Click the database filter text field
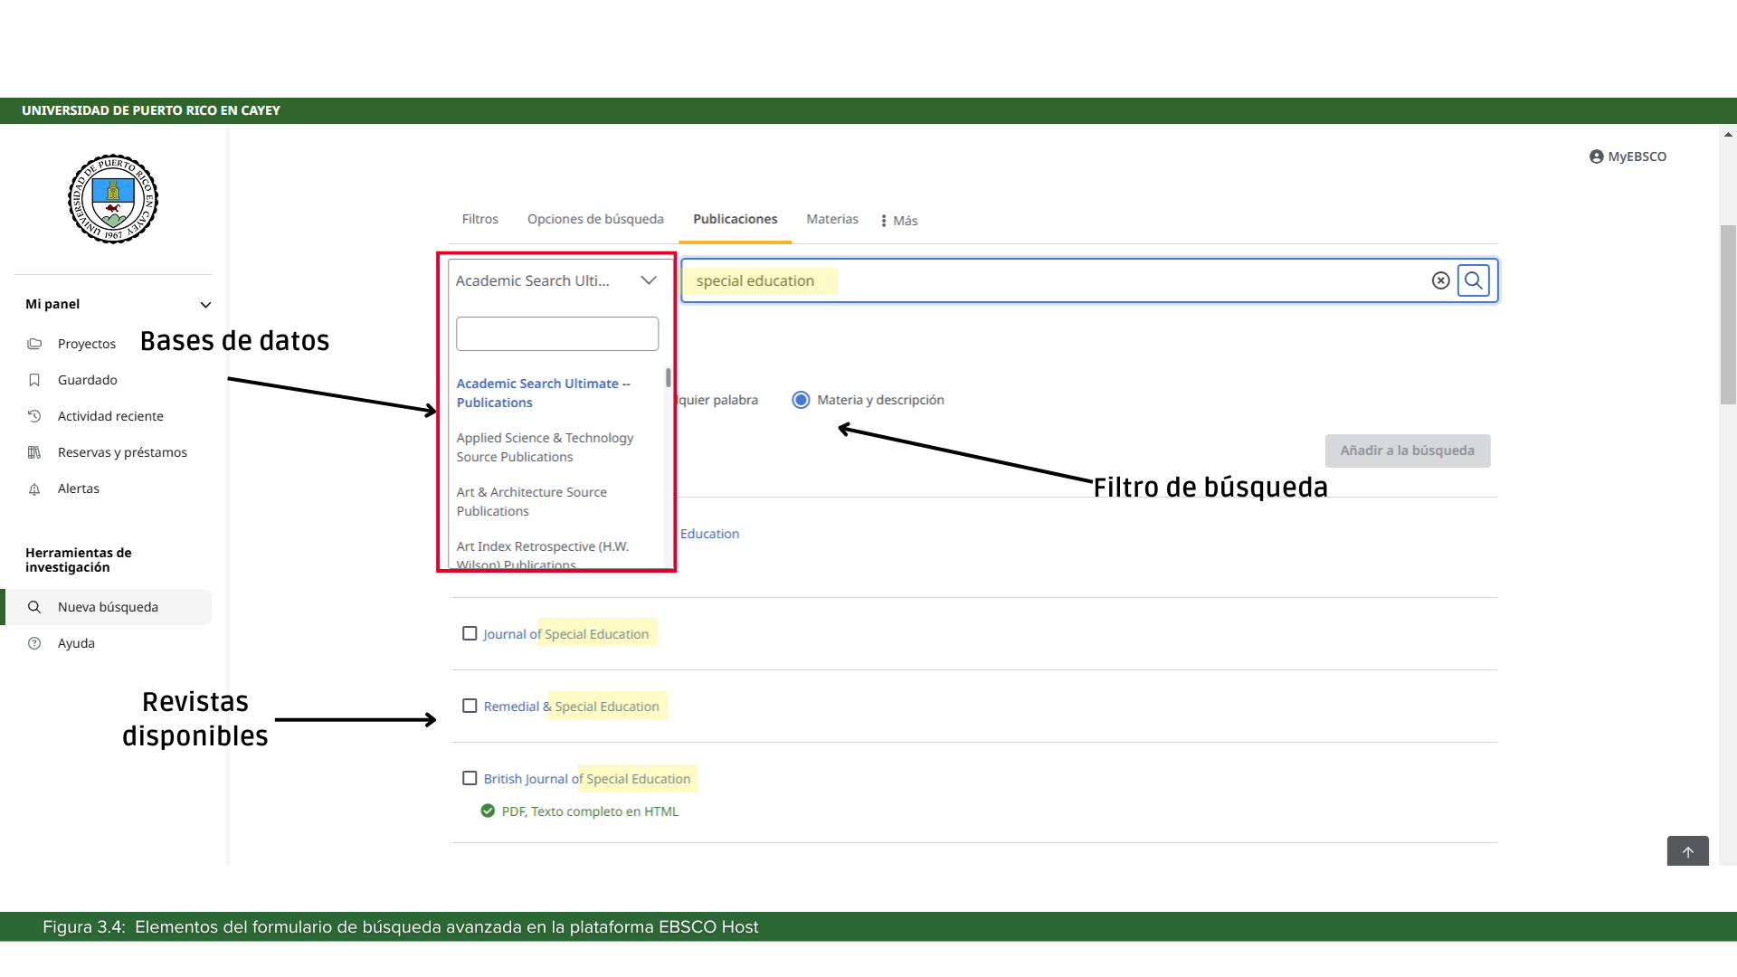 [x=556, y=334]
